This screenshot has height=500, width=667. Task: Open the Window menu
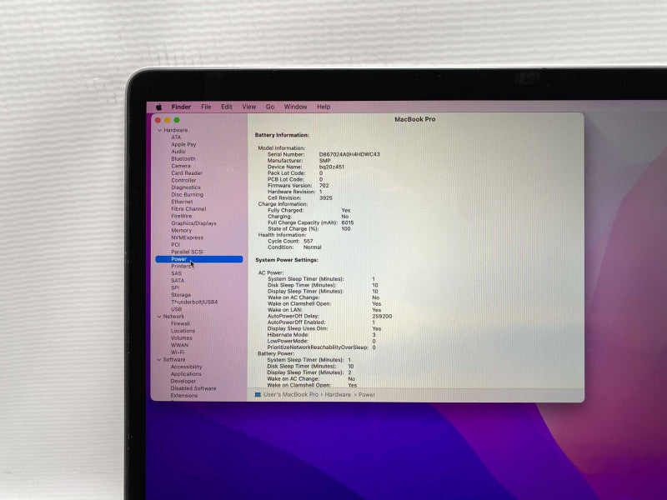point(295,107)
